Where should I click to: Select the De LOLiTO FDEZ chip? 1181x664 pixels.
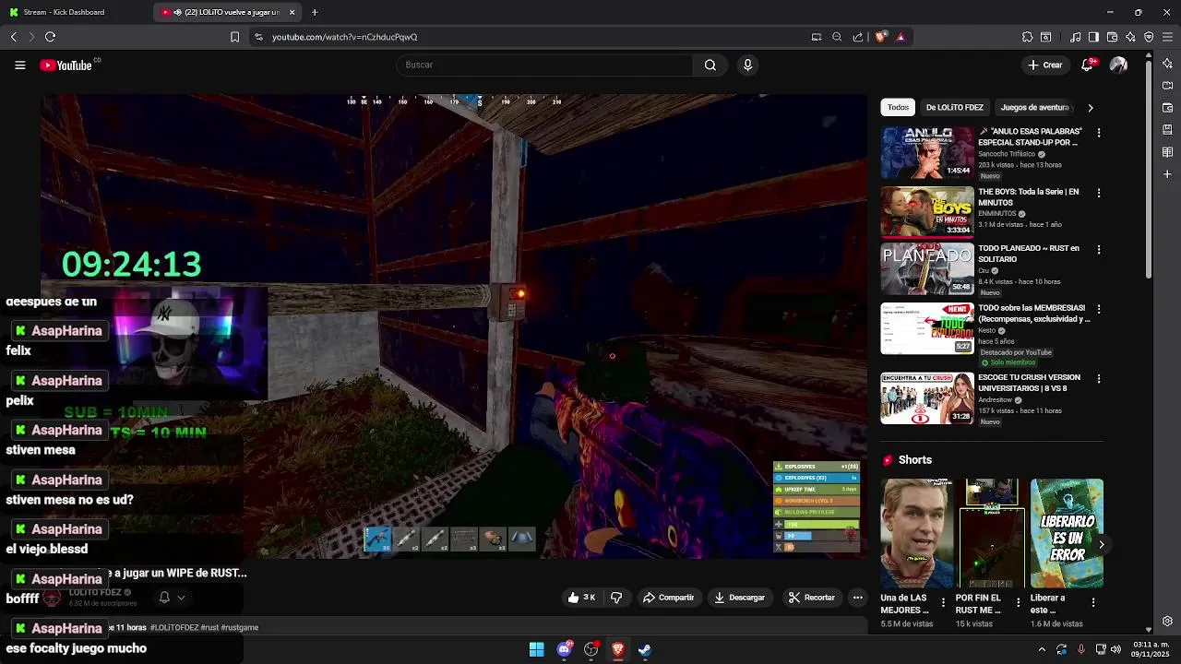(x=954, y=107)
